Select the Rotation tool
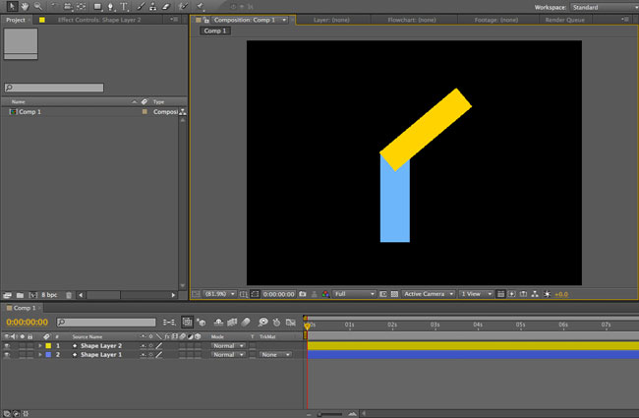This screenshot has height=418, width=639. [54, 6]
